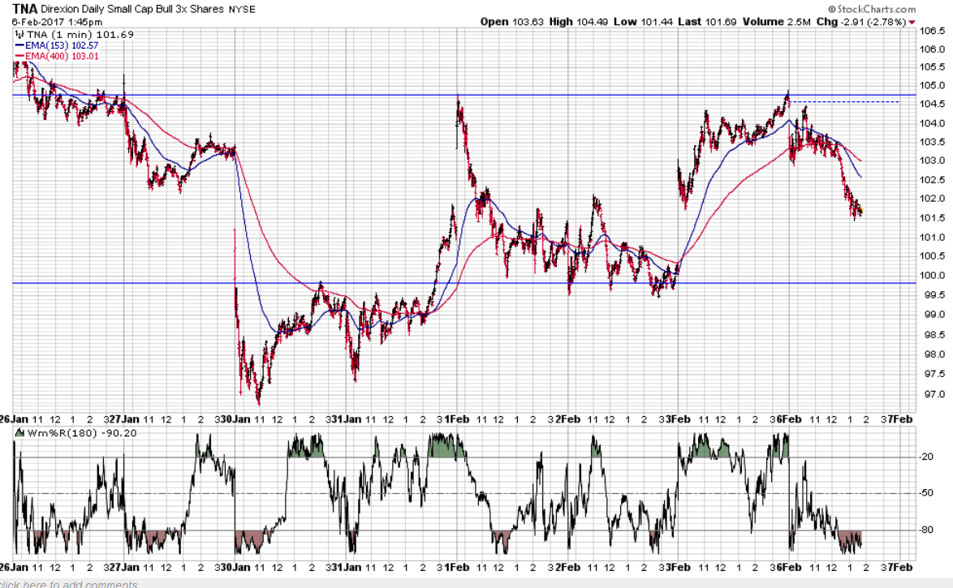Click the area icon beside Wm%R(180) label
Viewport: 953px width, 588px height.
click(x=19, y=433)
